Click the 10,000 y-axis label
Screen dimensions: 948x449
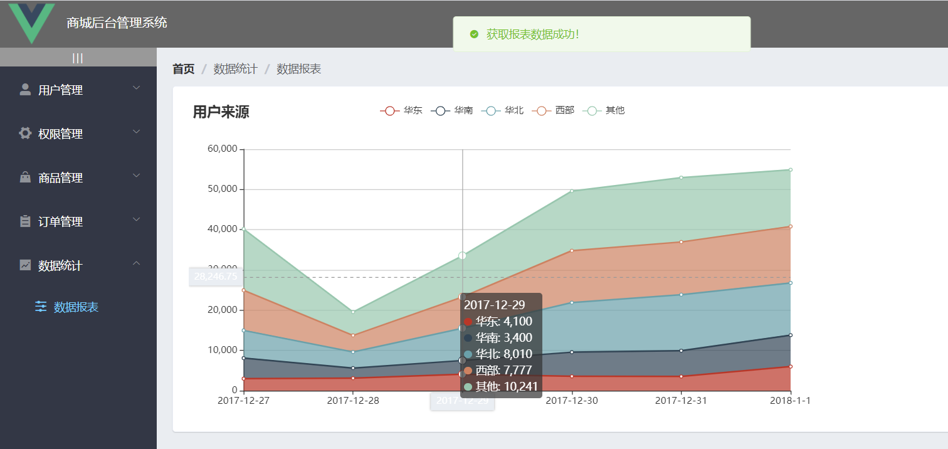click(x=222, y=350)
